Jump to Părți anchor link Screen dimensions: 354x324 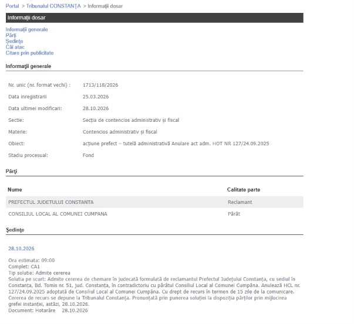11,35
